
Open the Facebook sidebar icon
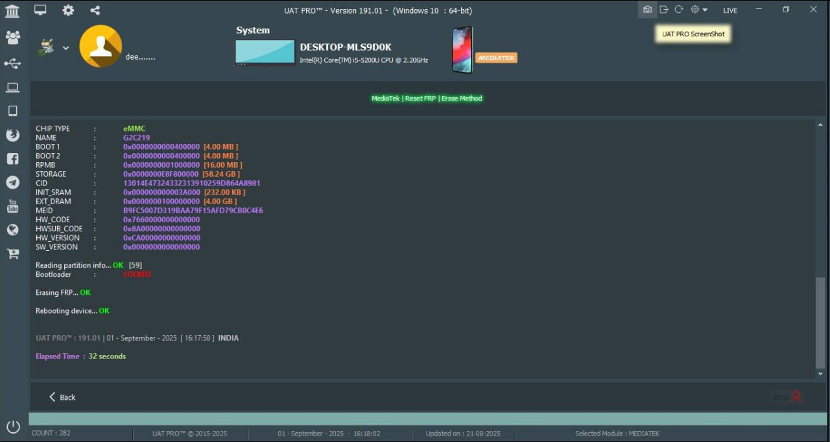pyautogui.click(x=12, y=159)
